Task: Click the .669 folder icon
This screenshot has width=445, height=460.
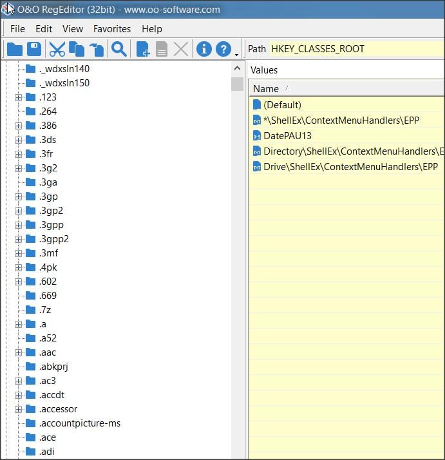Action: point(30,296)
